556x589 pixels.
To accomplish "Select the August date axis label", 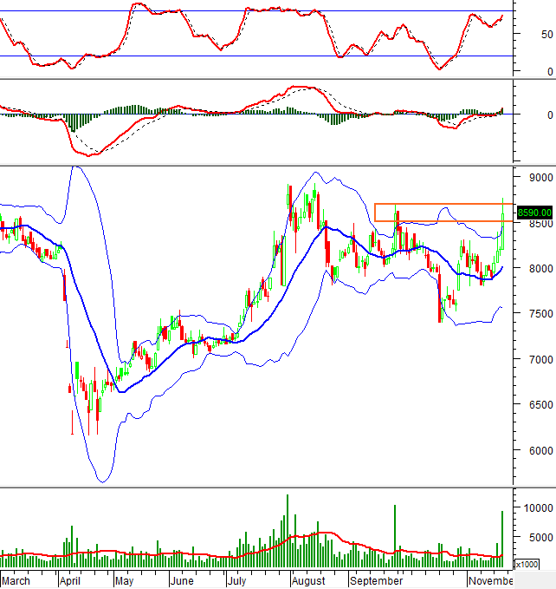I will (309, 580).
